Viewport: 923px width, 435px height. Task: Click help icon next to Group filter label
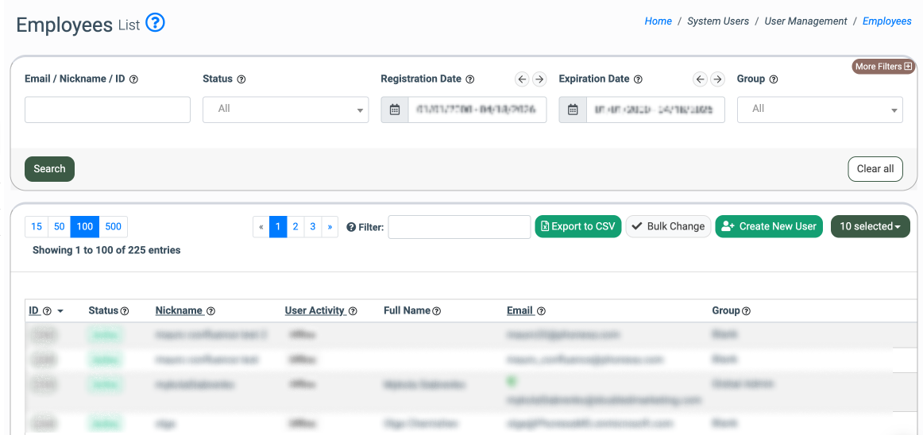[x=774, y=79]
